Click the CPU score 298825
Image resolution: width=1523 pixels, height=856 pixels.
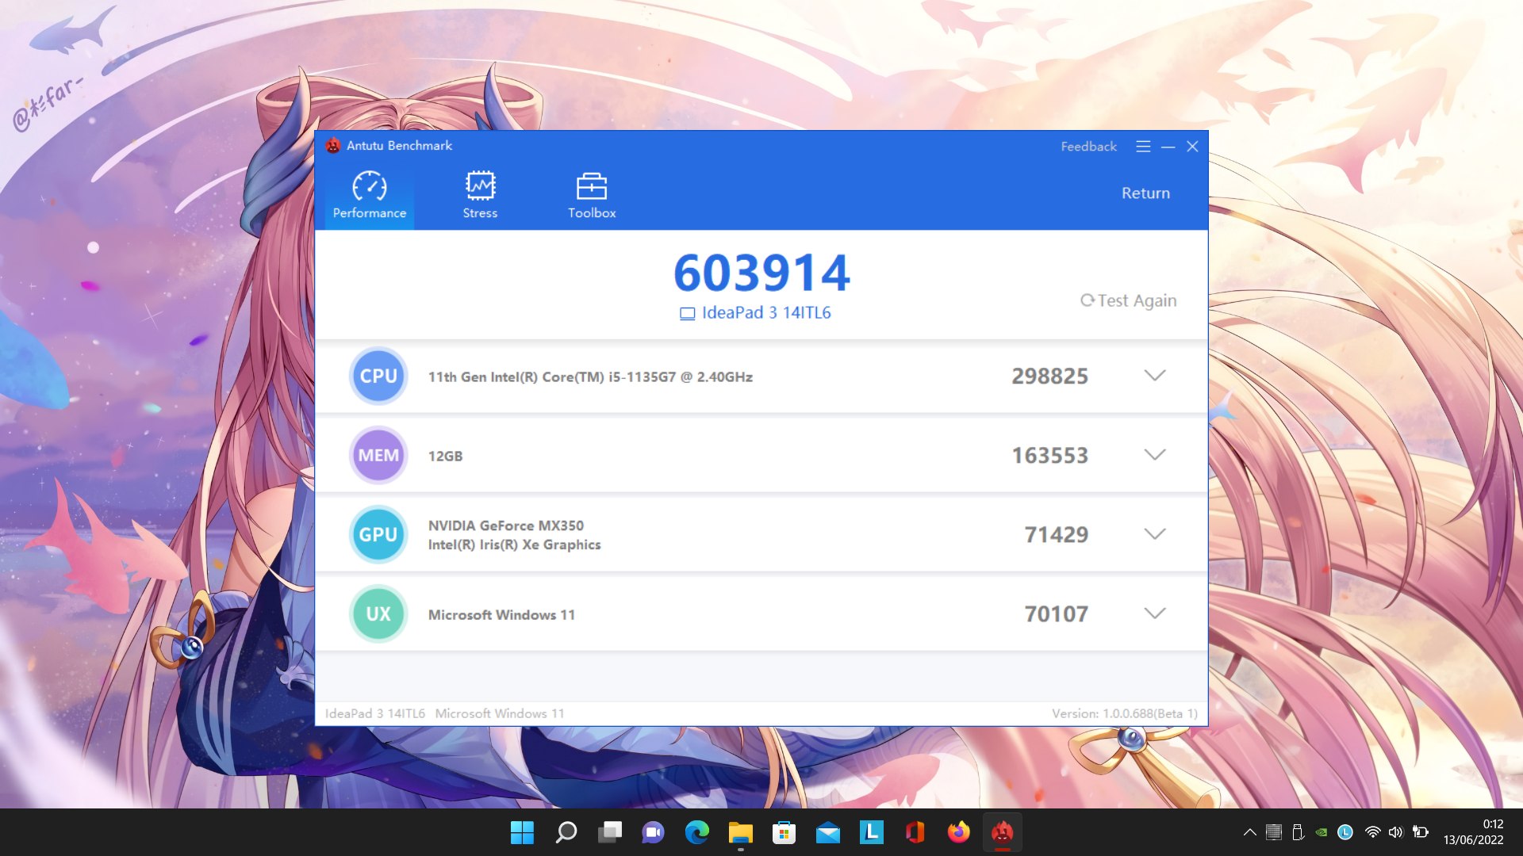pyautogui.click(x=1049, y=376)
